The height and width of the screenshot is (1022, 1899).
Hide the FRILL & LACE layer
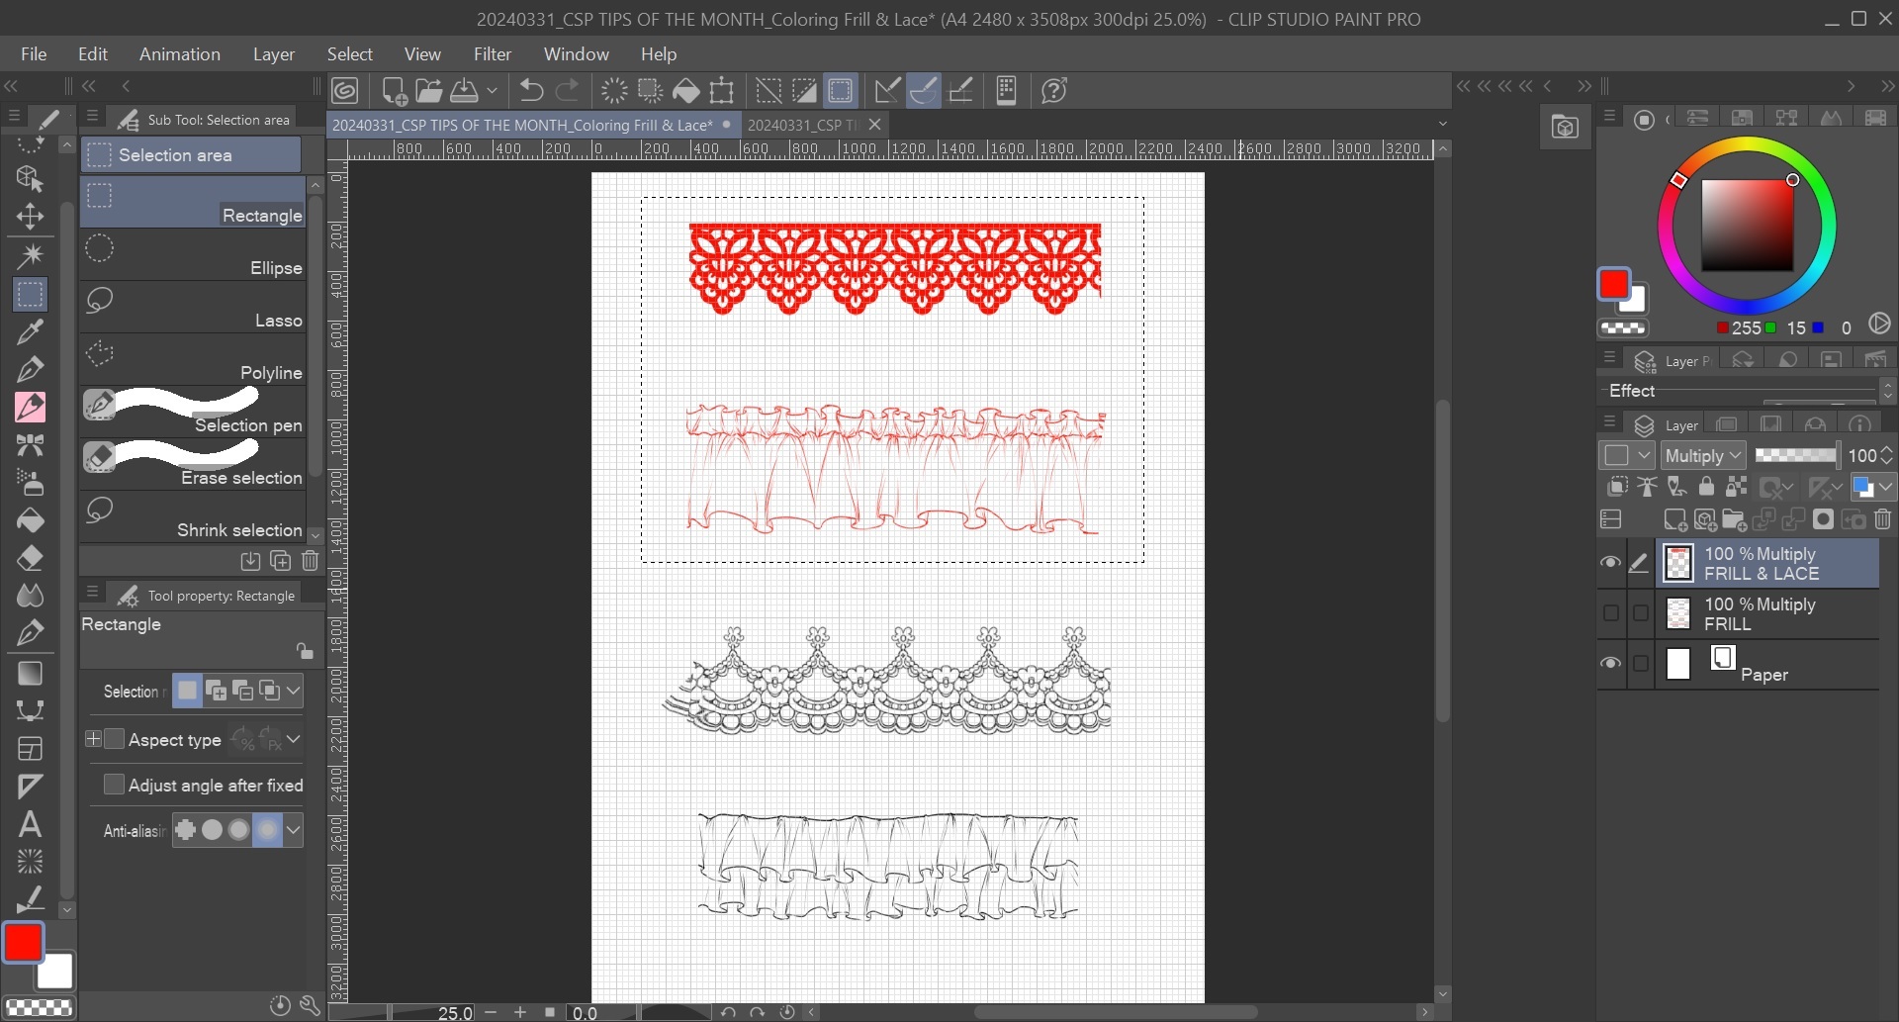(1610, 563)
